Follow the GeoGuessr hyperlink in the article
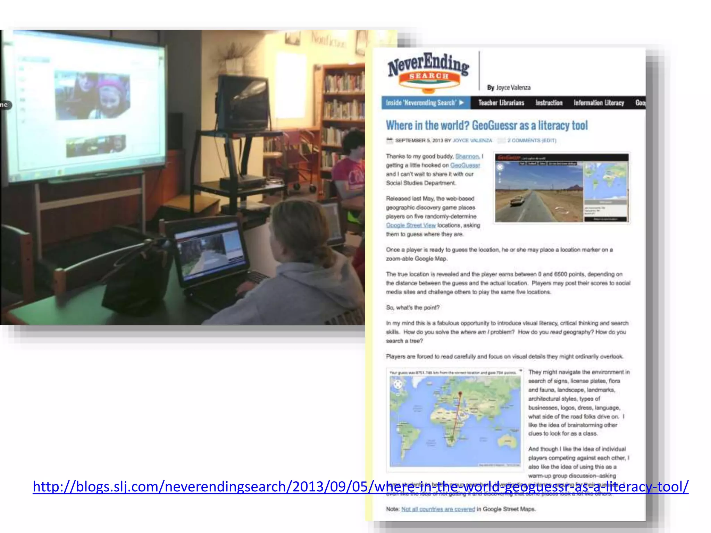 (465, 166)
